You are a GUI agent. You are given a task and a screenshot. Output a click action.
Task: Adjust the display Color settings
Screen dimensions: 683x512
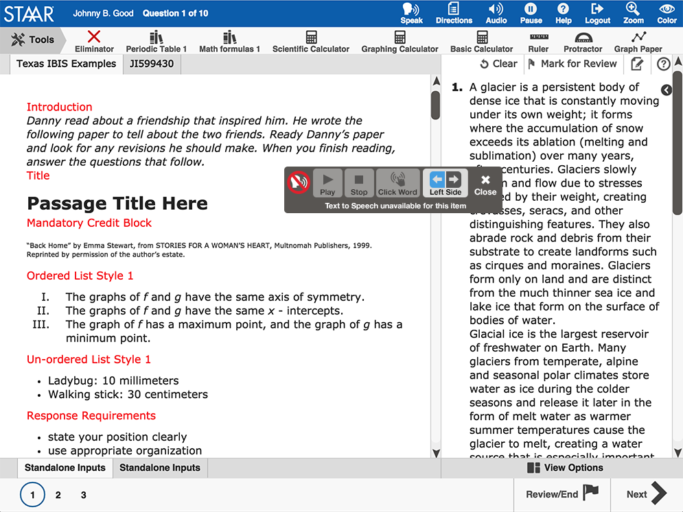click(x=667, y=12)
